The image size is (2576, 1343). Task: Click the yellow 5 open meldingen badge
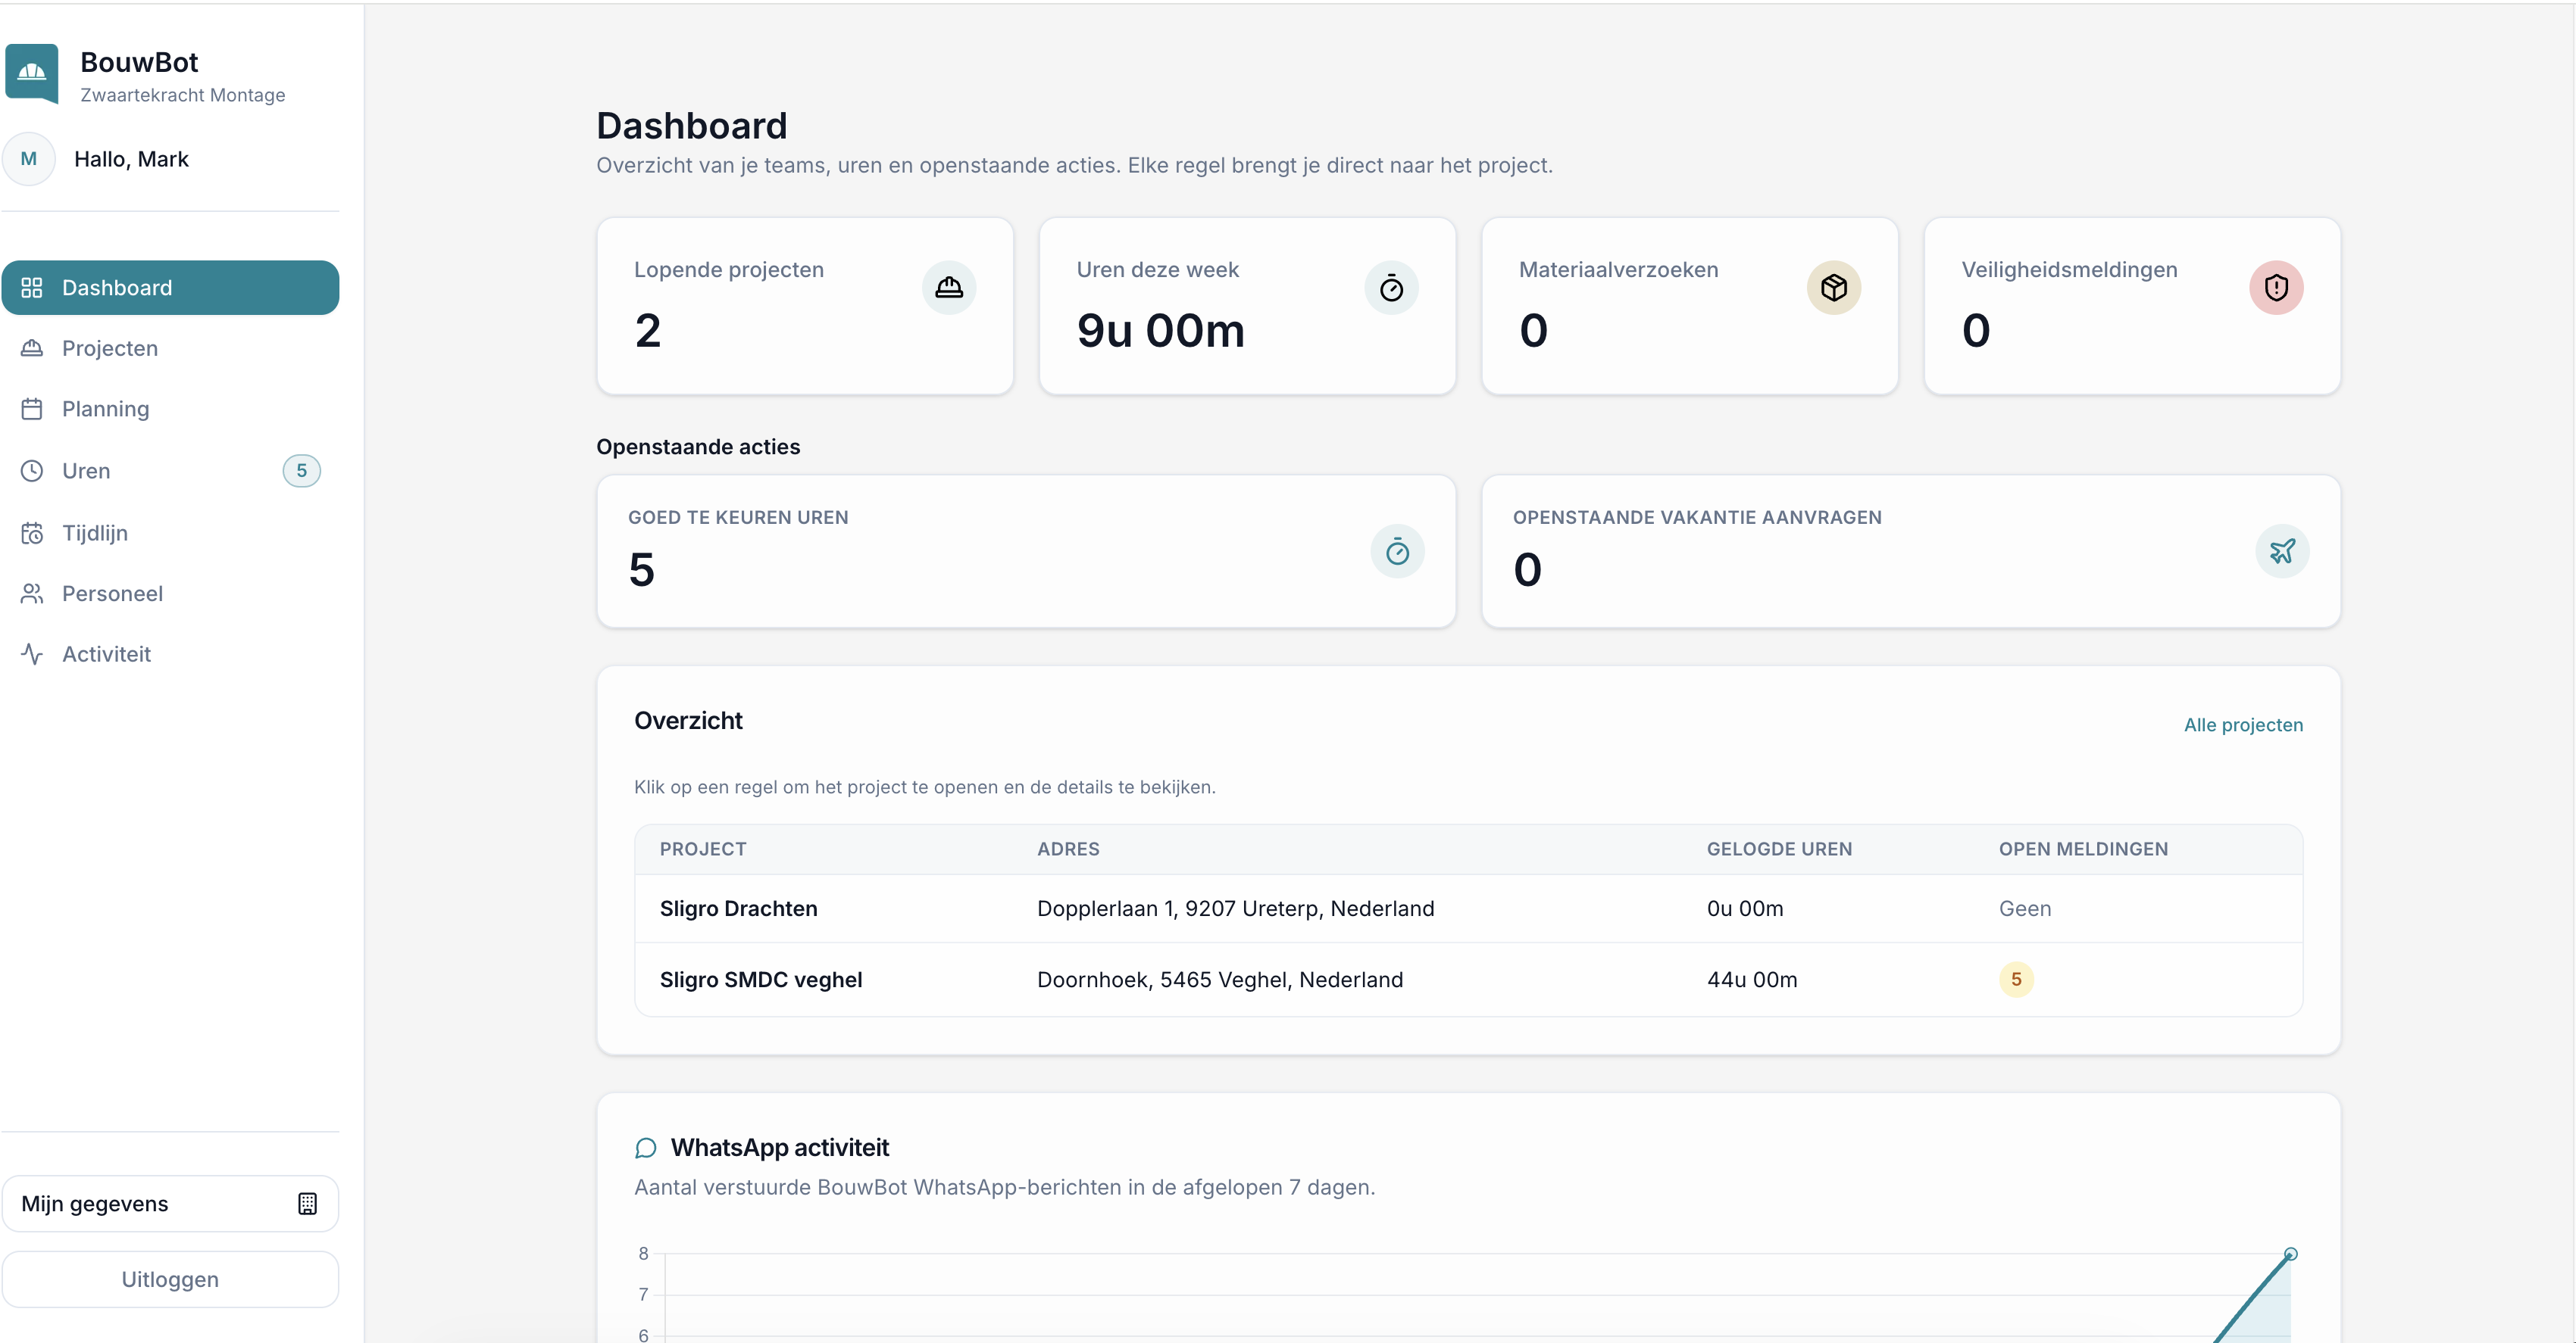[x=2015, y=980]
